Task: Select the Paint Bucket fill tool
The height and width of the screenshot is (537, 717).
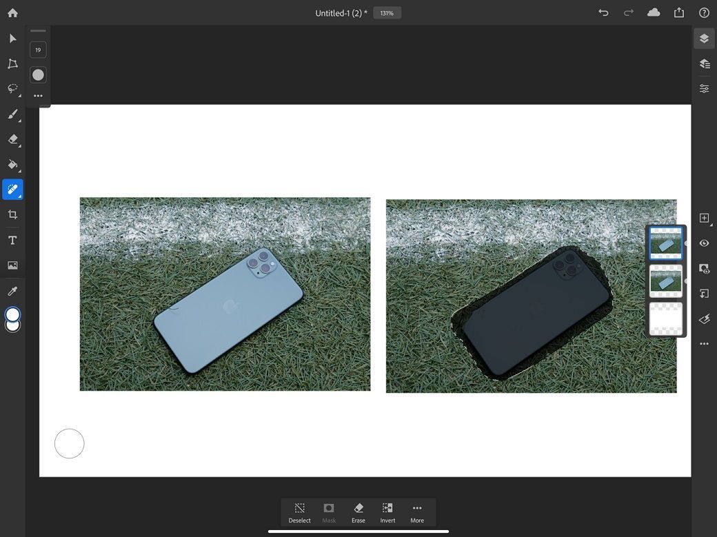Action: [x=11, y=164]
